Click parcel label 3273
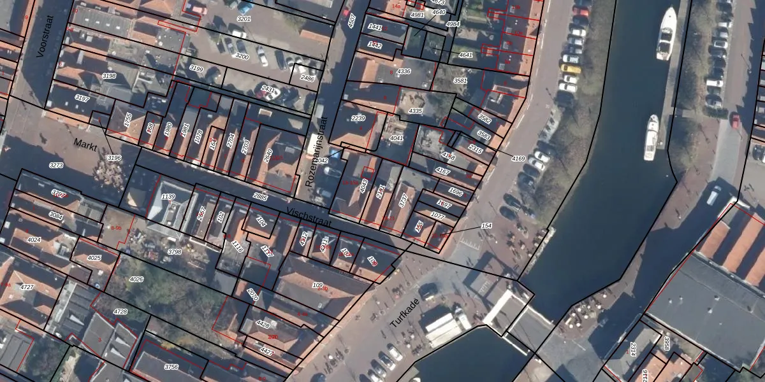 56,166
